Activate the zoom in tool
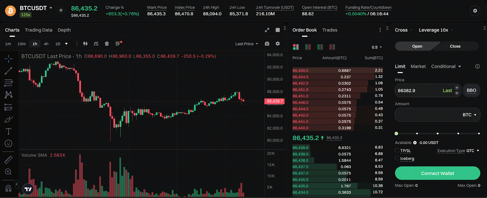This screenshot has height=198, width=487. point(9,172)
